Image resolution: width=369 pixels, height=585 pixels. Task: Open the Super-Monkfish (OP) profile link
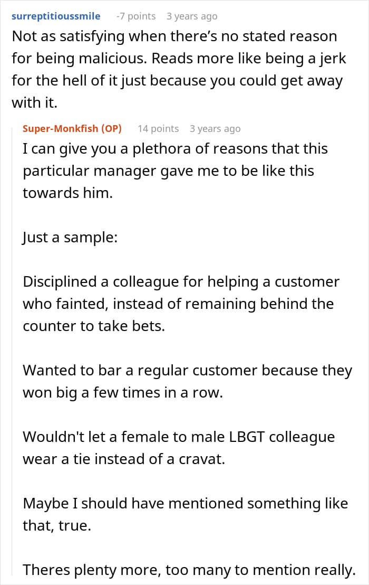coord(72,129)
